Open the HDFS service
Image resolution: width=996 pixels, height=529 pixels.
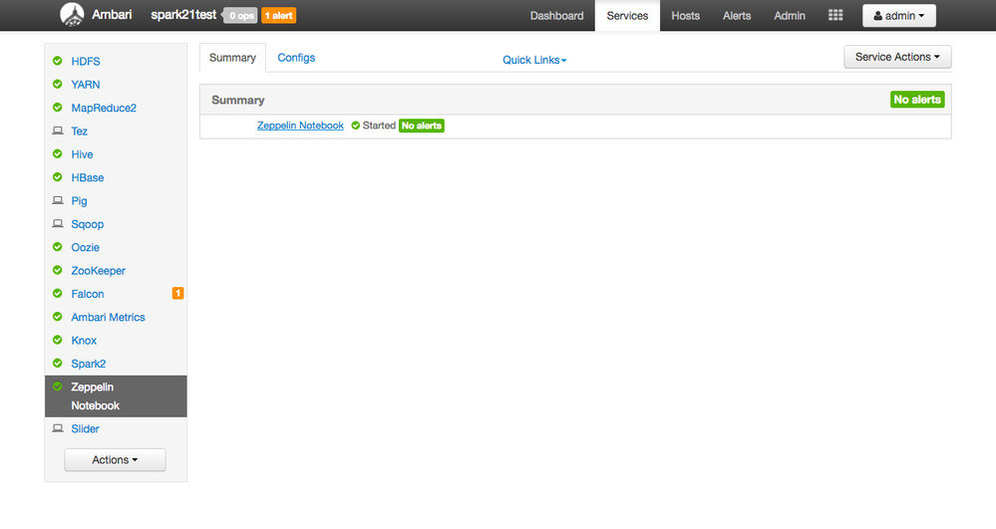(86, 61)
